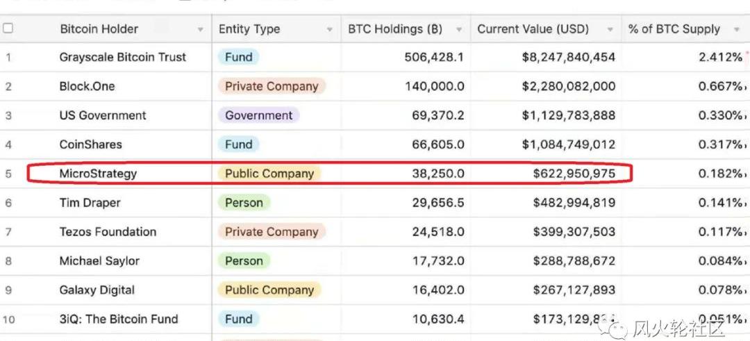Select the Public Company tag for MicroStrategy
Screen dimensions: 750x341
point(269,174)
